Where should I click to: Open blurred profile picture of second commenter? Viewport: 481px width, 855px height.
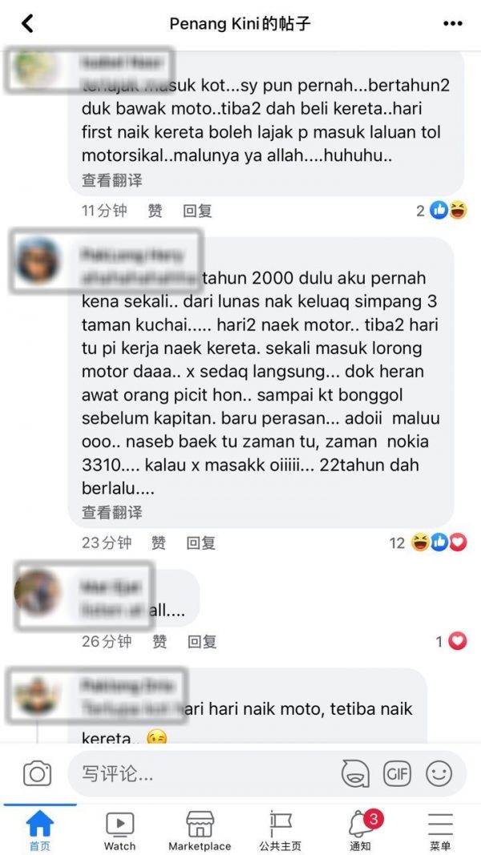(x=38, y=260)
